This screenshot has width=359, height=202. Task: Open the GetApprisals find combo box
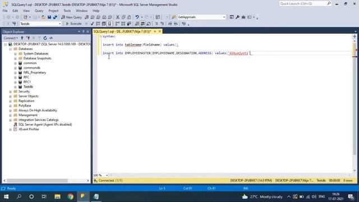click(201, 17)
